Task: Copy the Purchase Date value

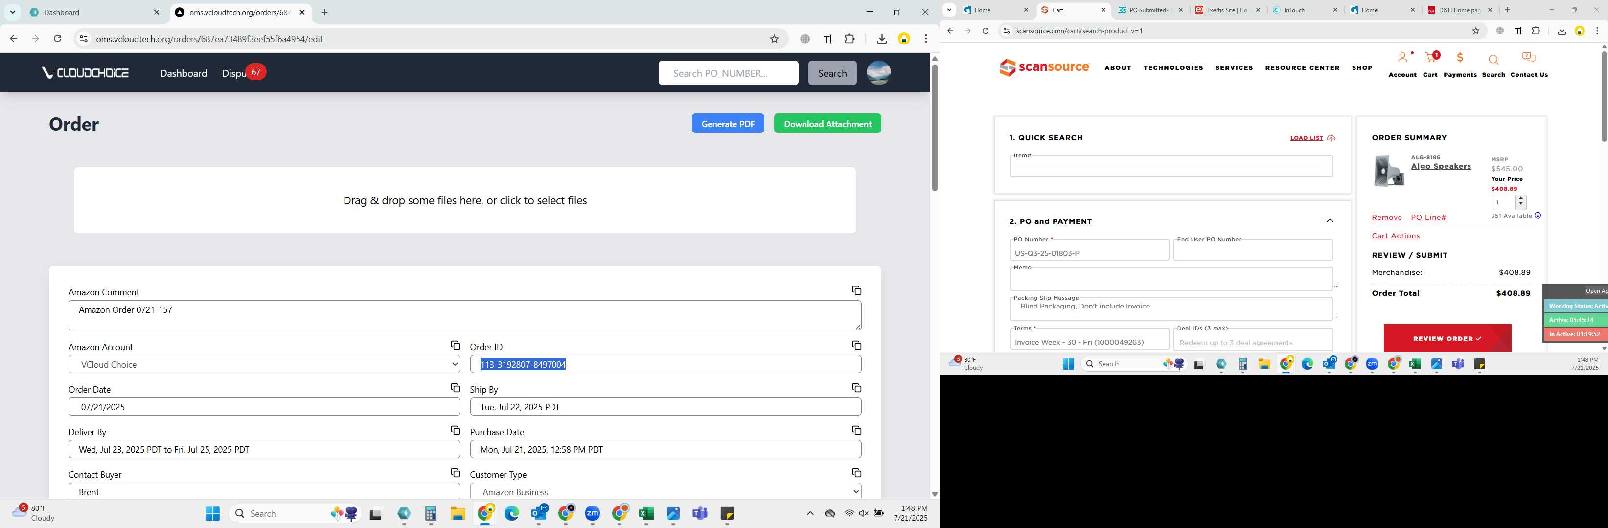Action: (x=856, y=430)
